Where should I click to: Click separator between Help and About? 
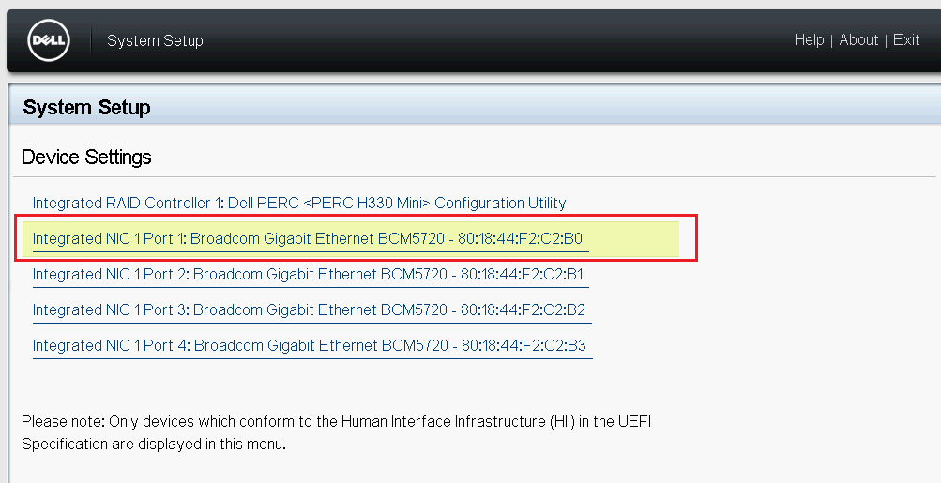pyautogui.click(x=832, y=40)
